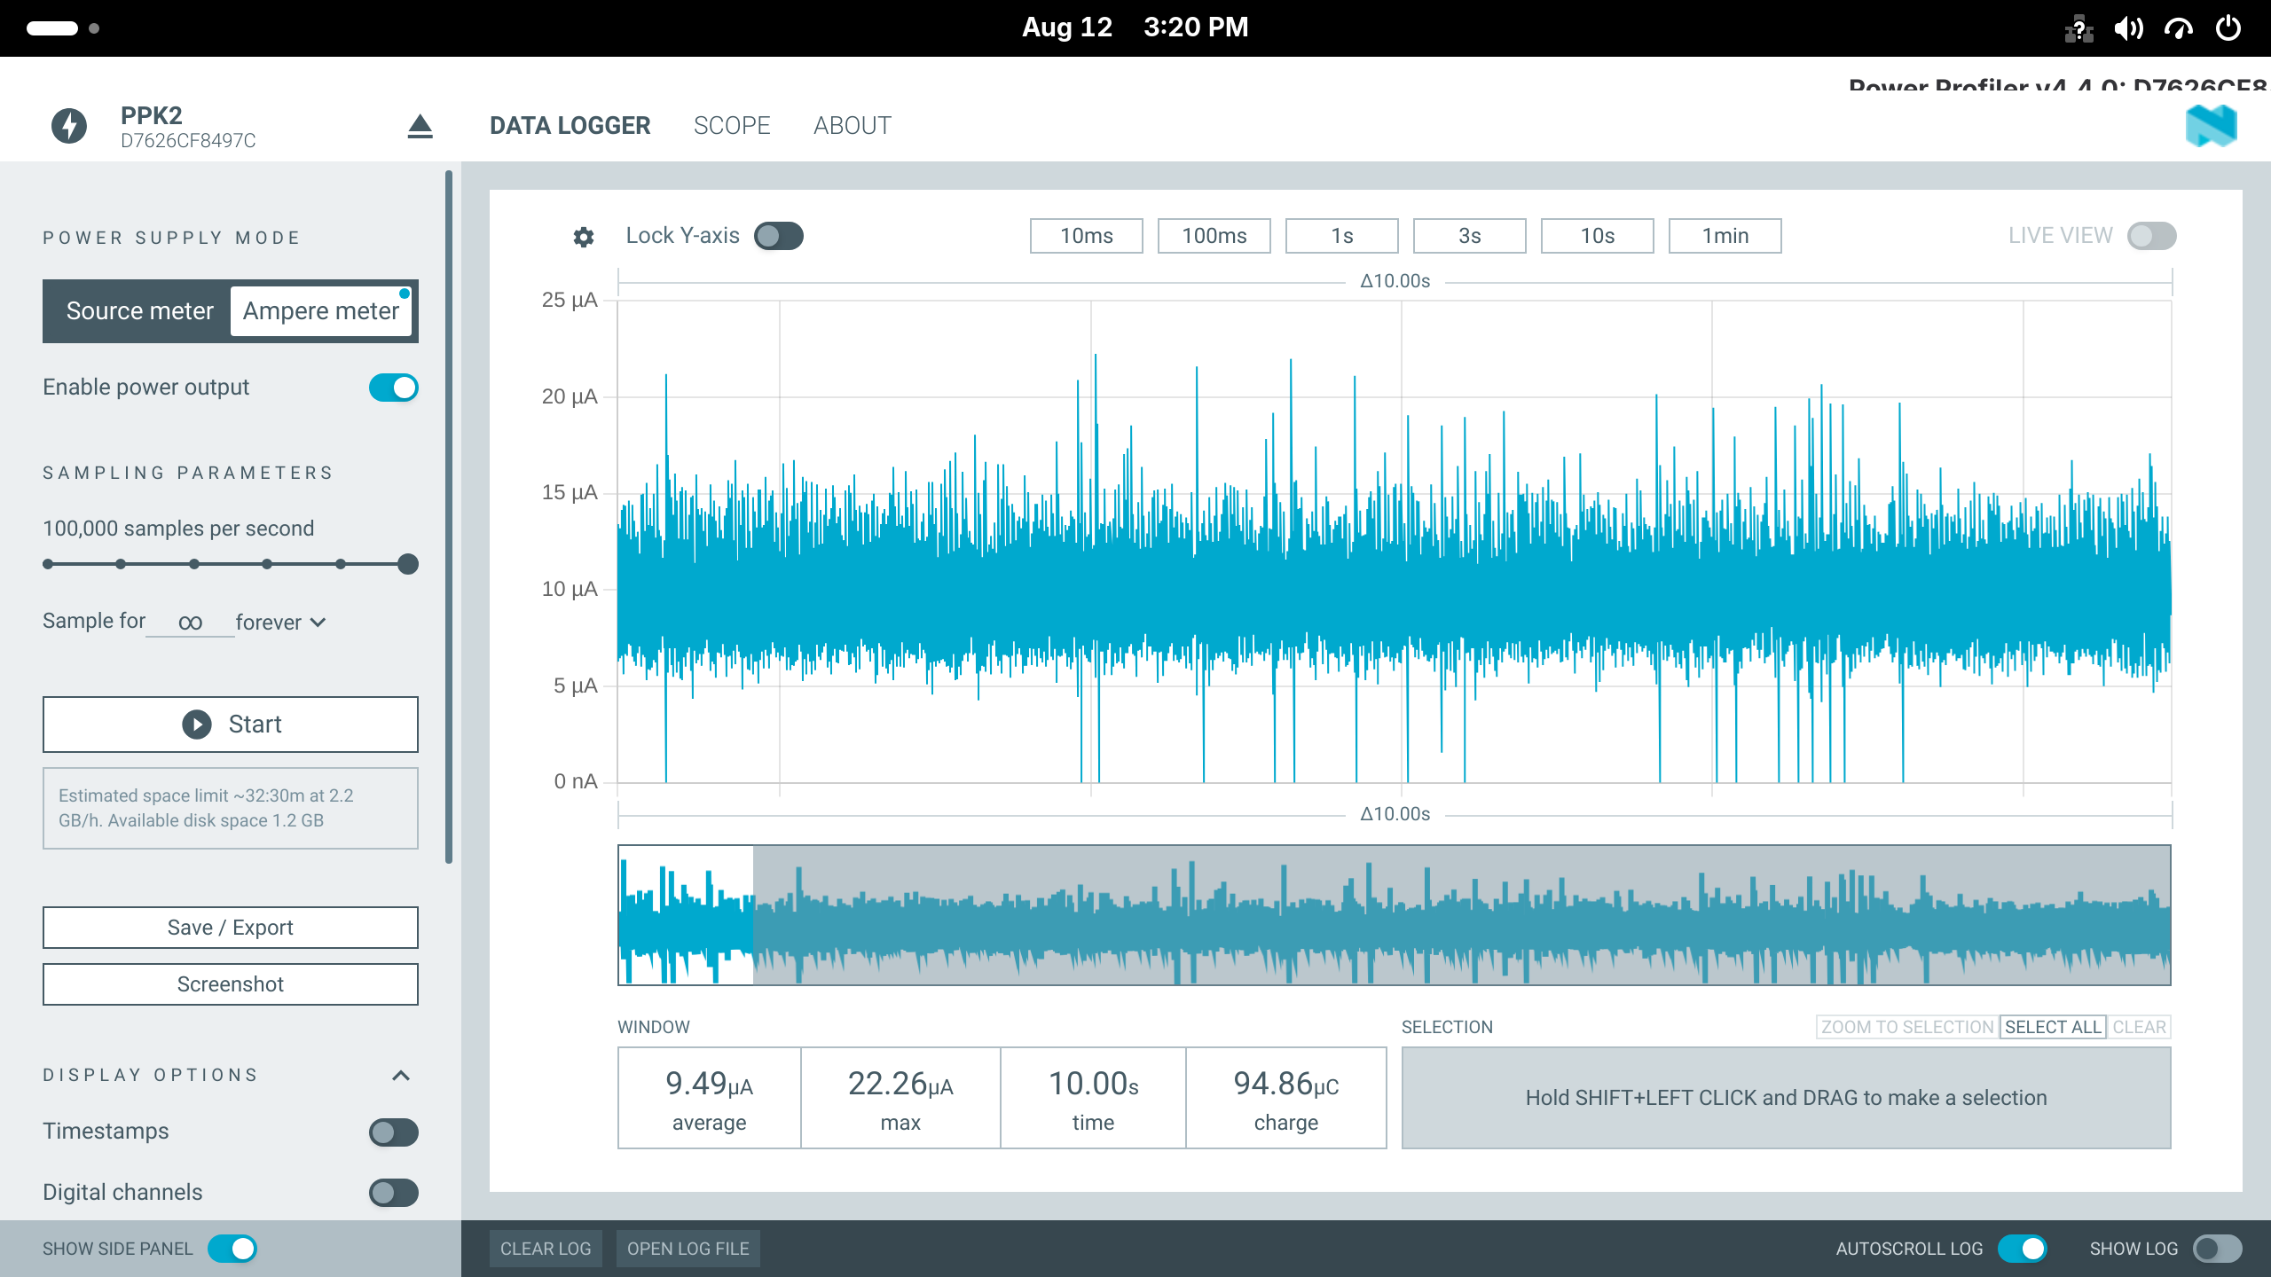Click the SELECT ALL button
The height and width of the screenshot is (1277, 2271).
tap(2053, 1027)
